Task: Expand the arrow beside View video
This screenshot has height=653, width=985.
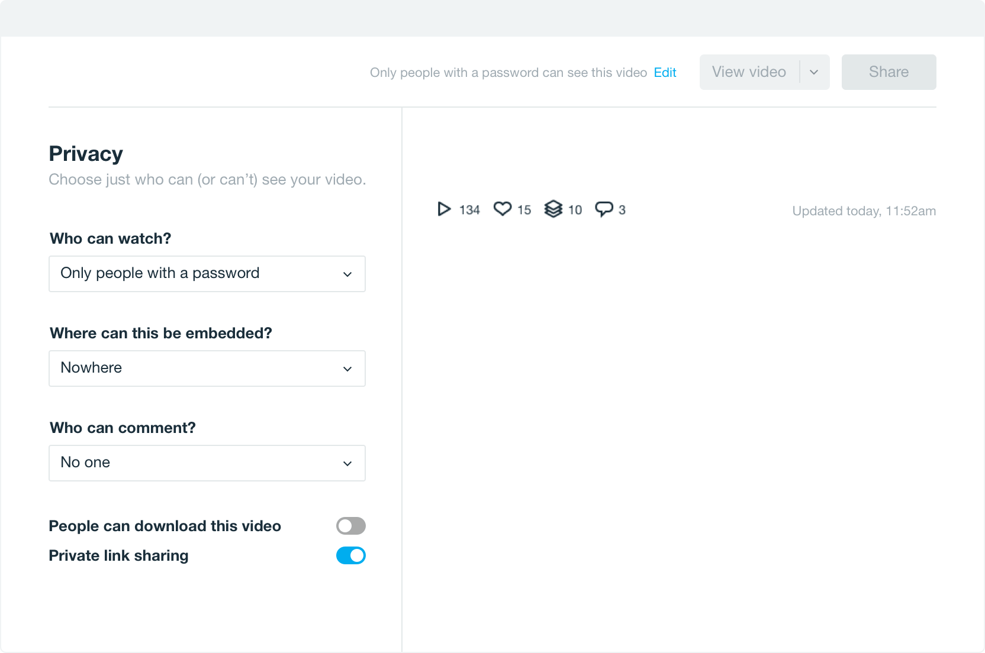Action: pos(815,72)
